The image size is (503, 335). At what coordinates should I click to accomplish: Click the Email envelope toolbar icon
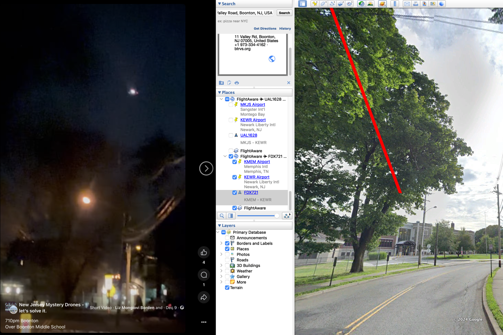point(407,4)
